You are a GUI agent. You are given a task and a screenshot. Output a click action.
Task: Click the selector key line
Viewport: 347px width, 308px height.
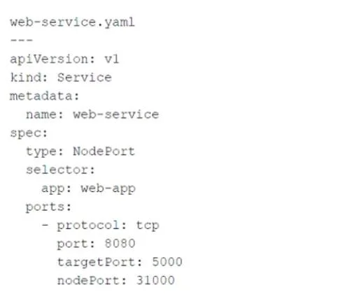click(60, 170)
